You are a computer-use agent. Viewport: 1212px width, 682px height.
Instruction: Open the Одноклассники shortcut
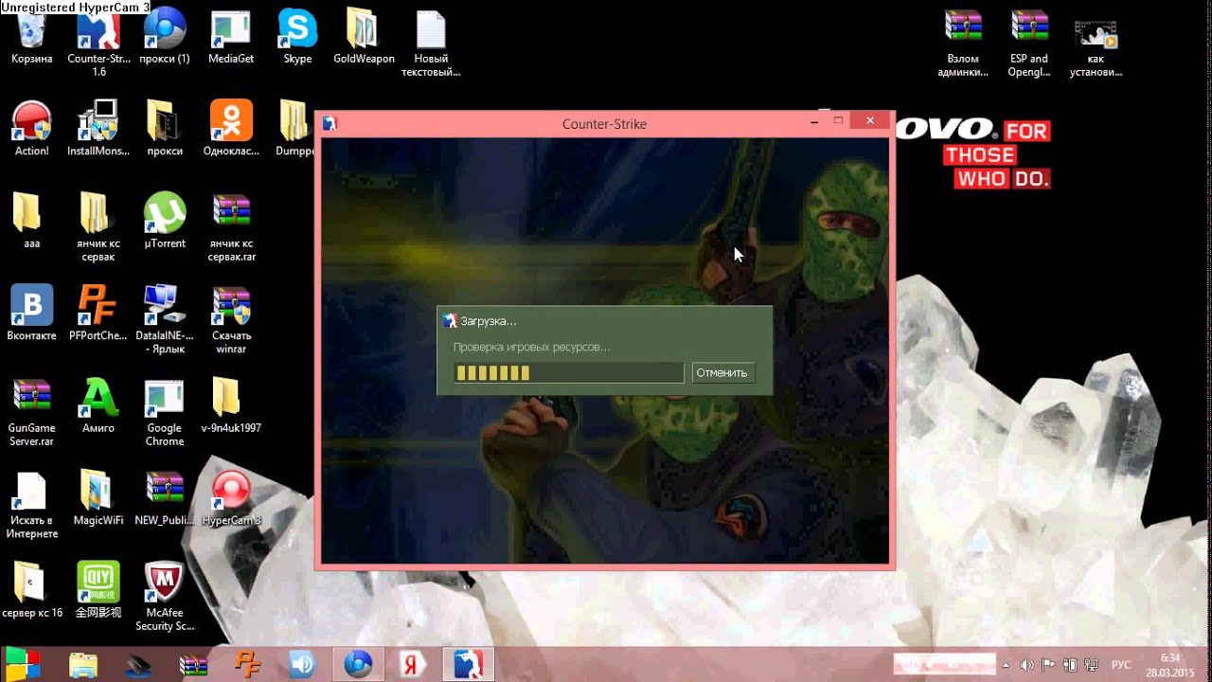click(x=231, y=129)
